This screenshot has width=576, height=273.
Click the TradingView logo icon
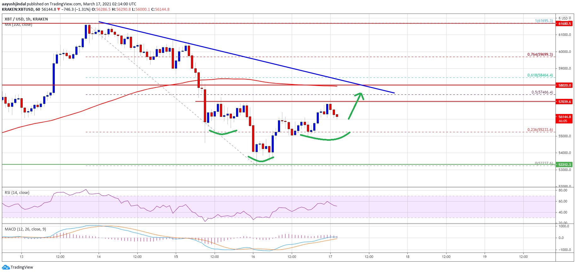(6, 267)
